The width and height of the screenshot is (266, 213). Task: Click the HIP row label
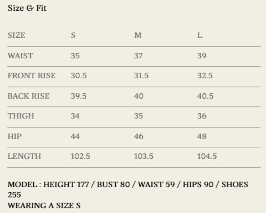(x=14, y=136)
